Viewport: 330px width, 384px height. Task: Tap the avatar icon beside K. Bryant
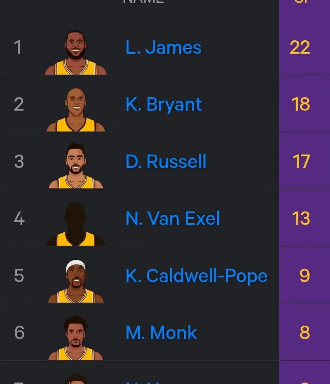click(x=75, y=110)
